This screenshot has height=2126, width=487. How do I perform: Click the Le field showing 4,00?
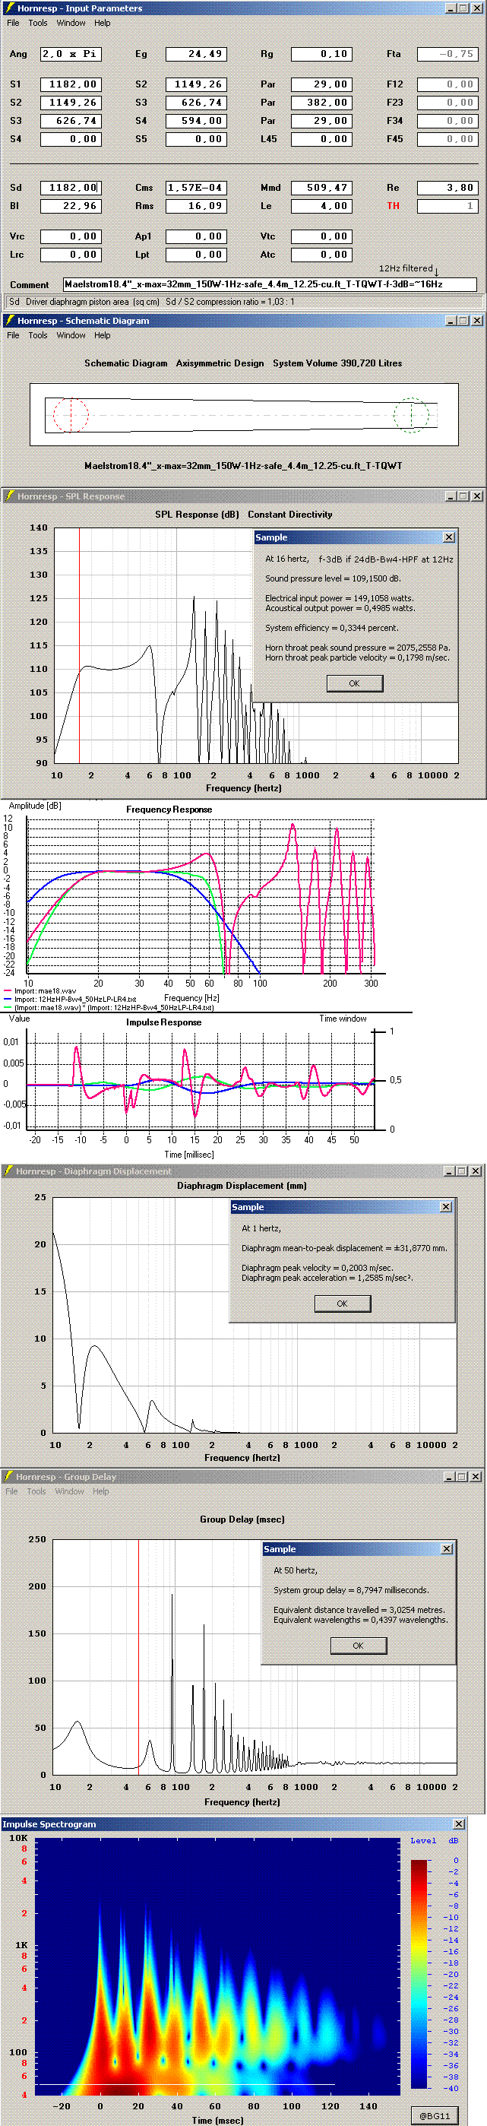[x=321, y=206]
